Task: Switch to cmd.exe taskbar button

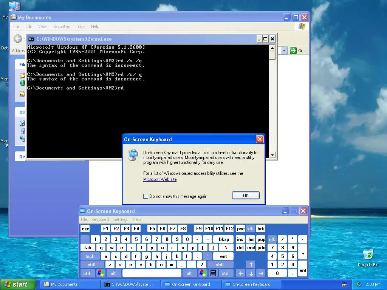Action: (130, 284)
